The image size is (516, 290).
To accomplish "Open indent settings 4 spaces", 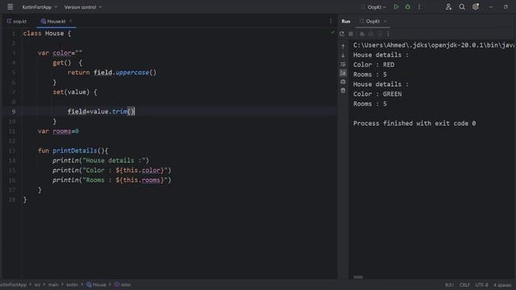I will (502, 285).
